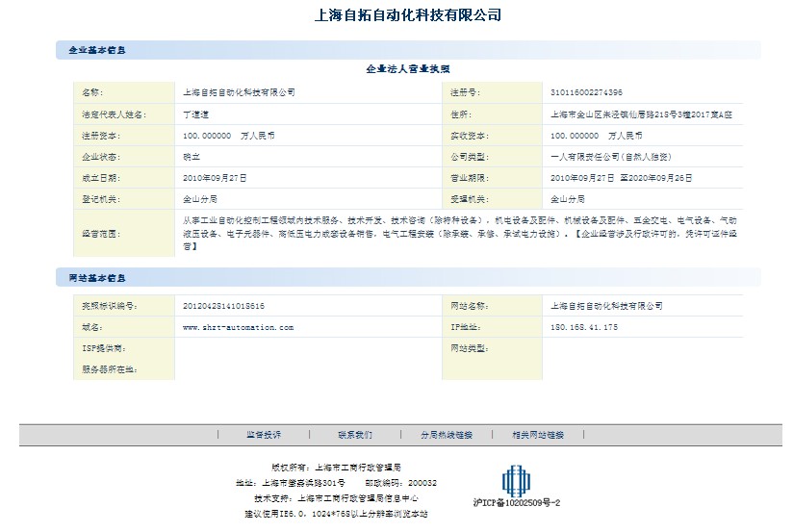Click the page title 上海自拓自动化科技有限公司
Viewport: 793px width, 532px height.
[x=408, y=15]
